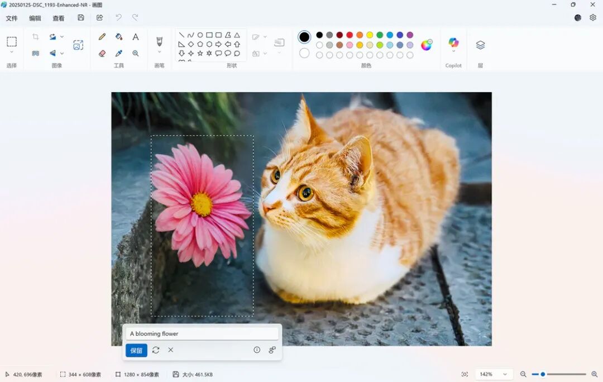Select the primary black Color 1 circle
This screenshot has width=603, height=382.
click(x=304, y=37)
